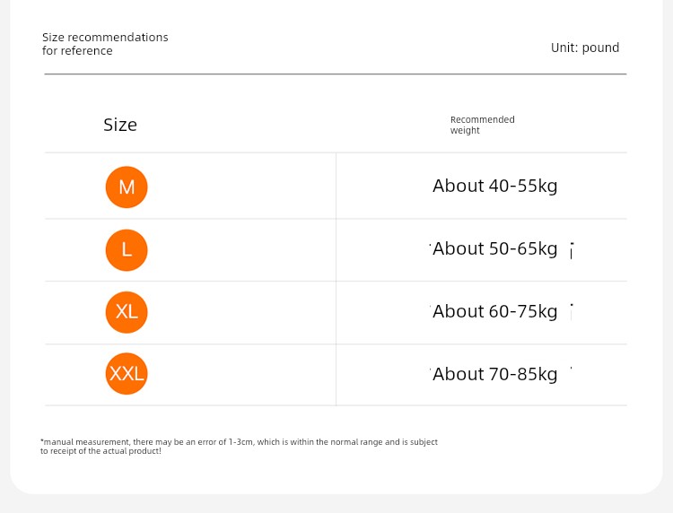Click the manual measurement footnote text
Image resolution: width=673 pixels, height=513 pixels.
[x=239, y=446]
